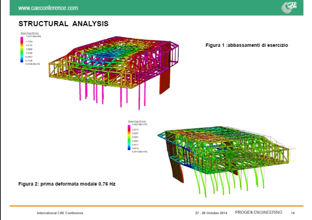Screen dimensions: 312x220
Task: Click the Figura 1 abbassamenti di esercizio caption
Action: pyautogui.click(x=246, y=46)
